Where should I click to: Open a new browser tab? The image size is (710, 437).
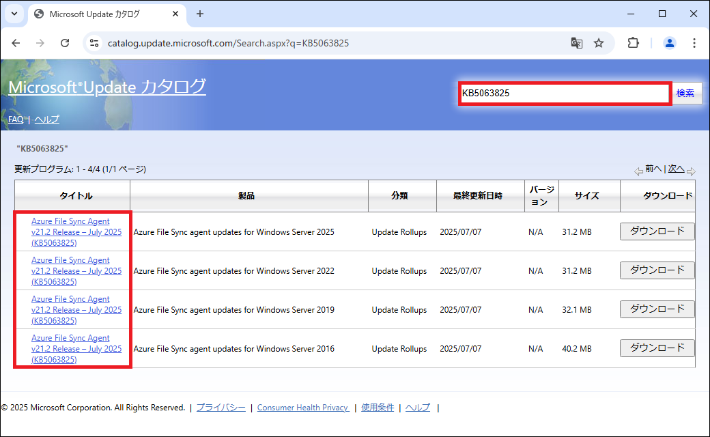(x=199, y=14)
